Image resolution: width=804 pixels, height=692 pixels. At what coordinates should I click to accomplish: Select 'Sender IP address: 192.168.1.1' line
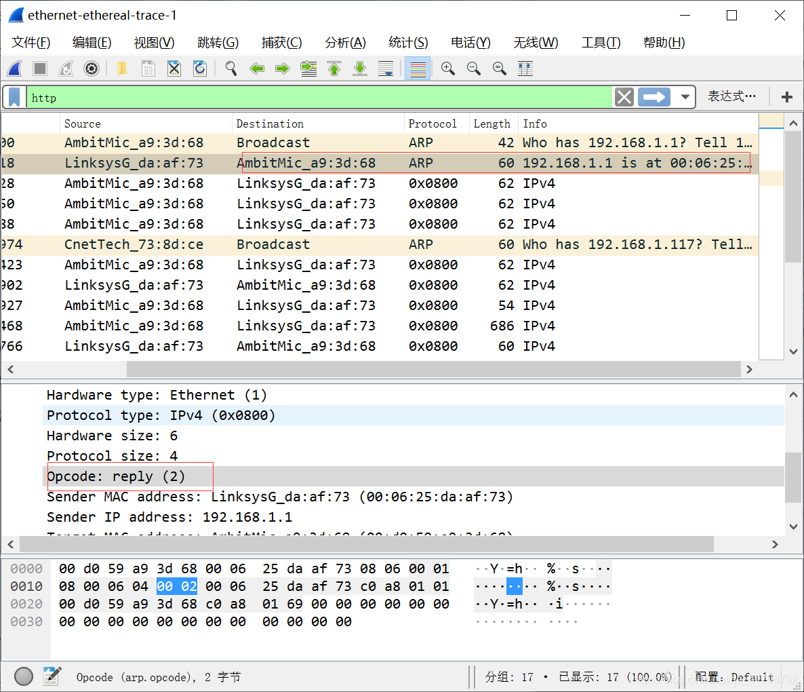coord(414,517)
